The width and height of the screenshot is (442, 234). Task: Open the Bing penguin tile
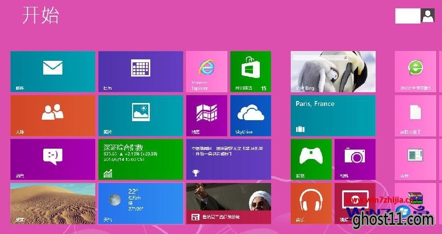(x=333, y=72)
